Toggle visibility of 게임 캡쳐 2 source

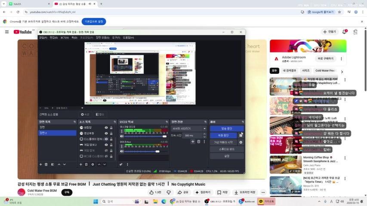point(106,145)
